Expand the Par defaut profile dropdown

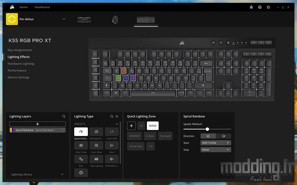click(x=64, y=19)
